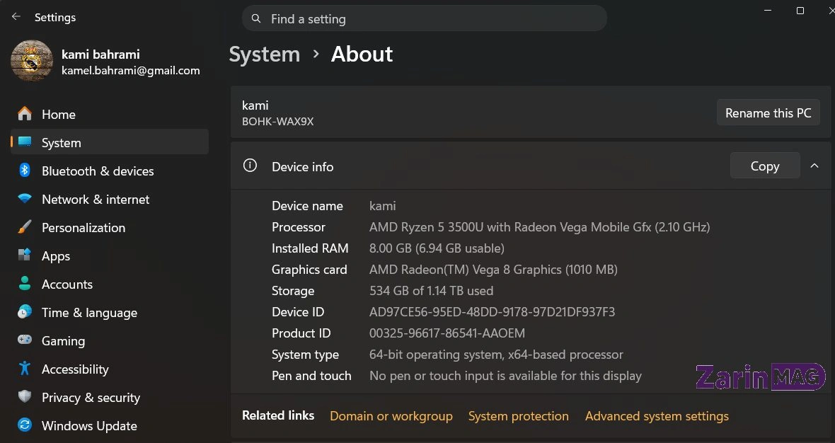
Task: Select the Product ID value text
Action: 447,333
